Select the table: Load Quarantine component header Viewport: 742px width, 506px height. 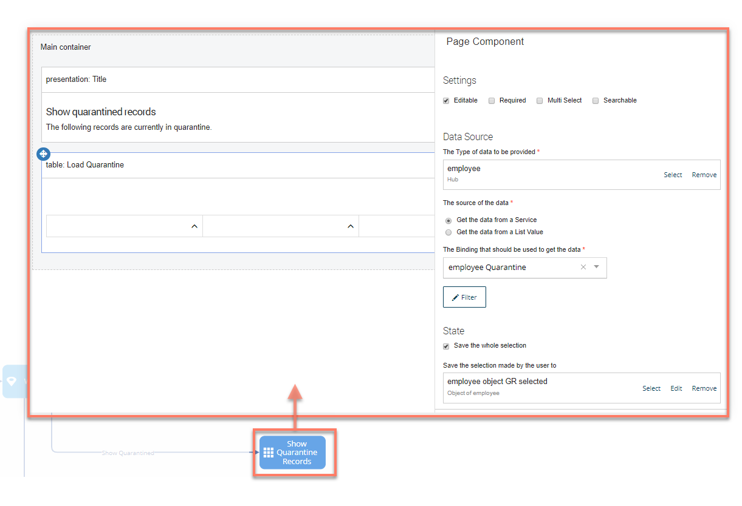[85, 165]
